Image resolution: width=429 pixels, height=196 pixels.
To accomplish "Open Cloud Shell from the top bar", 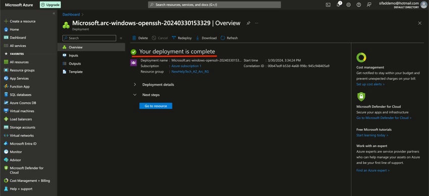I will point(328,5).
